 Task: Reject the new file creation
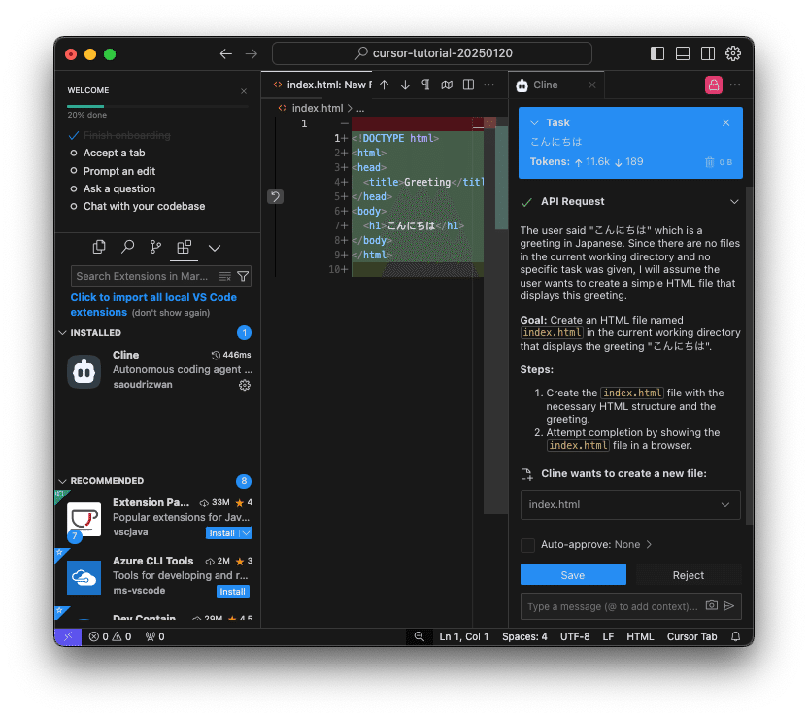(x=688, y=575)
